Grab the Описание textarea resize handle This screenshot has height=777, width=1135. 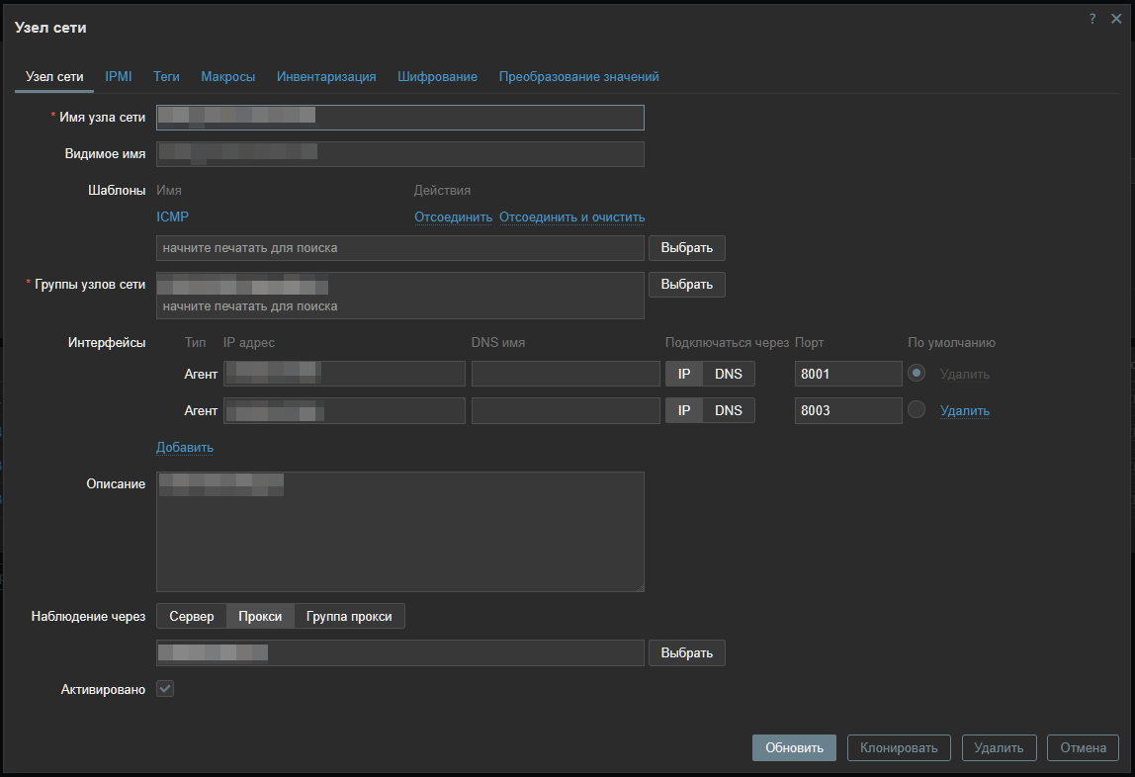click(x=640, y=587)
